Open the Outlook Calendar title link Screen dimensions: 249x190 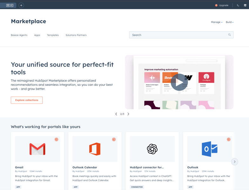pyautogui.click(x=85, y=167)
